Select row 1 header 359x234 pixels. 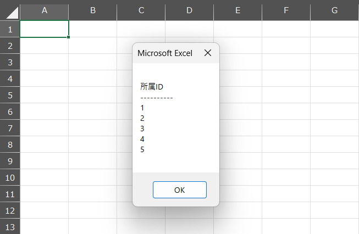[10, 29]
